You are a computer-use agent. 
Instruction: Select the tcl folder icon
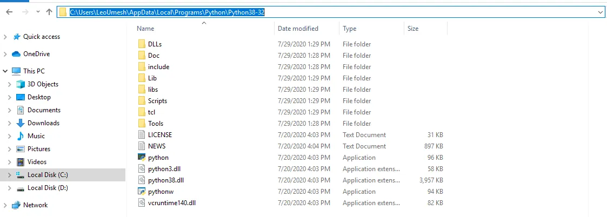pyautogui.click(x=141, y=112)
